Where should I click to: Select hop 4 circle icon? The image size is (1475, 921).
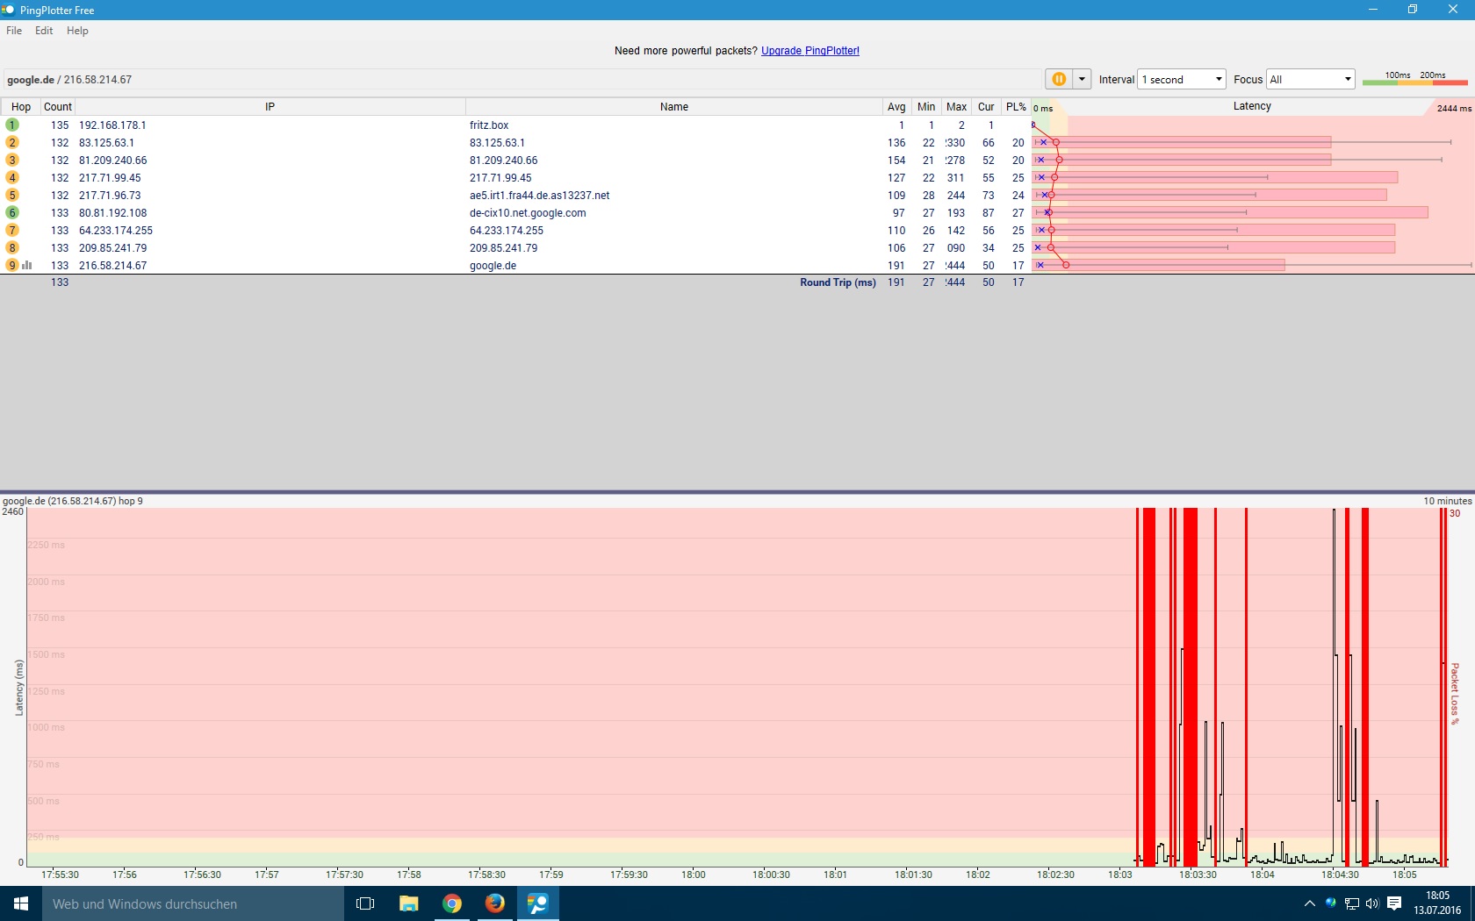point(12,177)
